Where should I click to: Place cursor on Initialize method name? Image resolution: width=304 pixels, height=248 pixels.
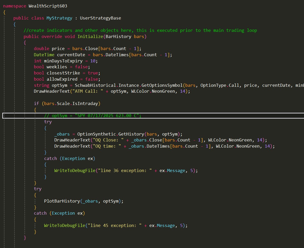click(90, 36)
